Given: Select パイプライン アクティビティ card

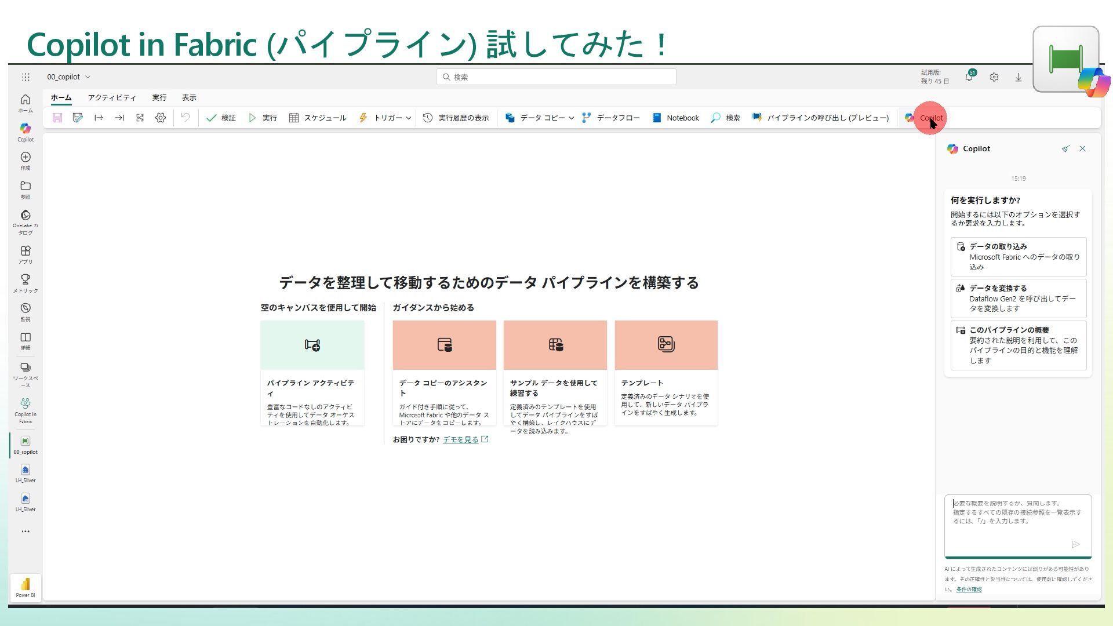Looking at the screenshot, I should (312, 373).
